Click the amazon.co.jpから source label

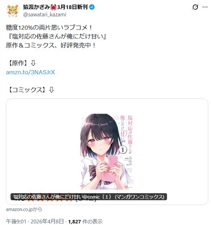point(24,209)
